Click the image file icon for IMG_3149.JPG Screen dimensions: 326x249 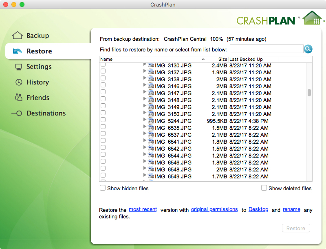pyautogui.click(x=151, y=107)
